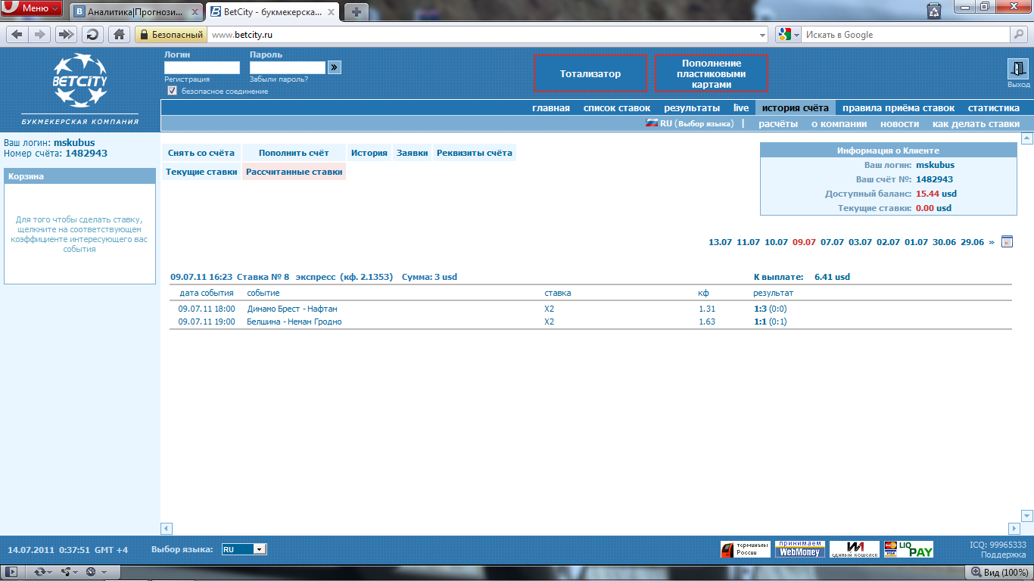This screenshot has height=581, width=1034.
Task: Open the Забыли пароль? link
Action: tap(279, 79)
